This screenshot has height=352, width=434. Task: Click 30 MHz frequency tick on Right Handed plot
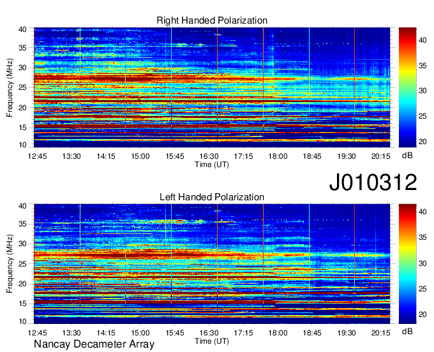22,68
